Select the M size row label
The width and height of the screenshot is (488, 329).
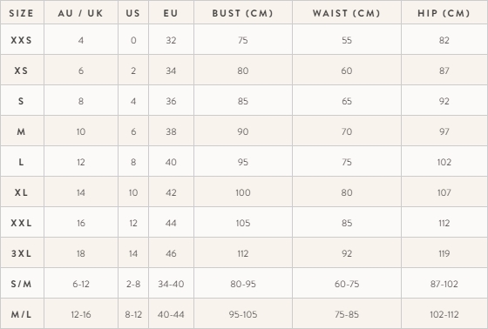[x=21, y=131]
